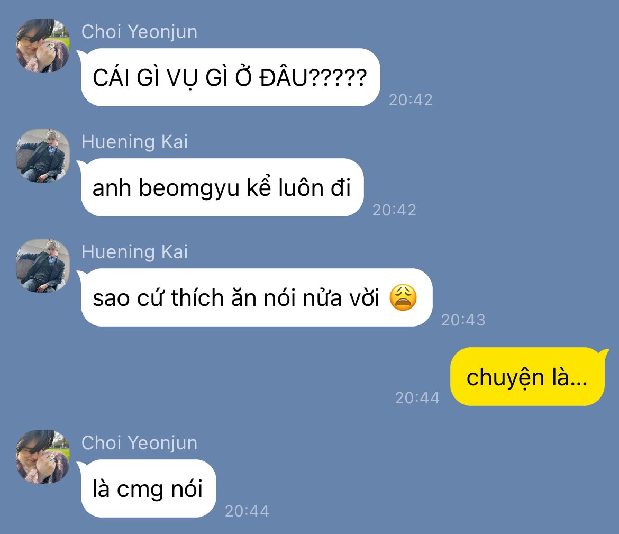
Task: View Choi Yeonjun's profile picture beside 'là cmg nói'
Action: click(x=43, y=457)
